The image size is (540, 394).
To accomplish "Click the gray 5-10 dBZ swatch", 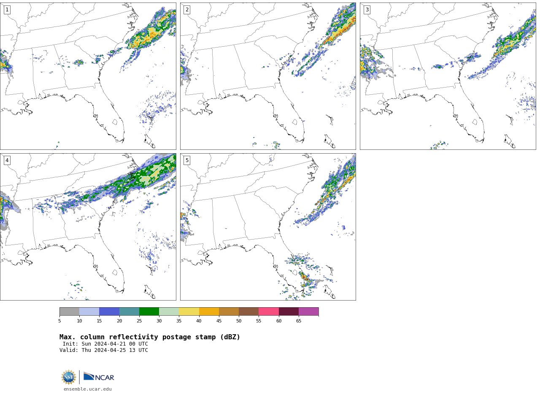I will click(x=69, y=311).
